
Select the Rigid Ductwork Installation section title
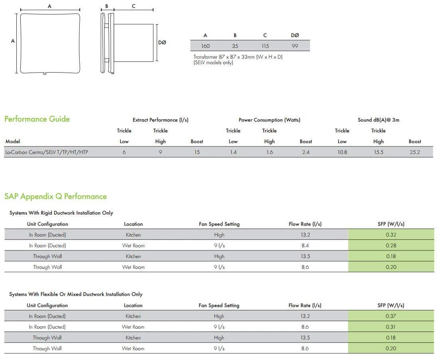tap(61, 213)
